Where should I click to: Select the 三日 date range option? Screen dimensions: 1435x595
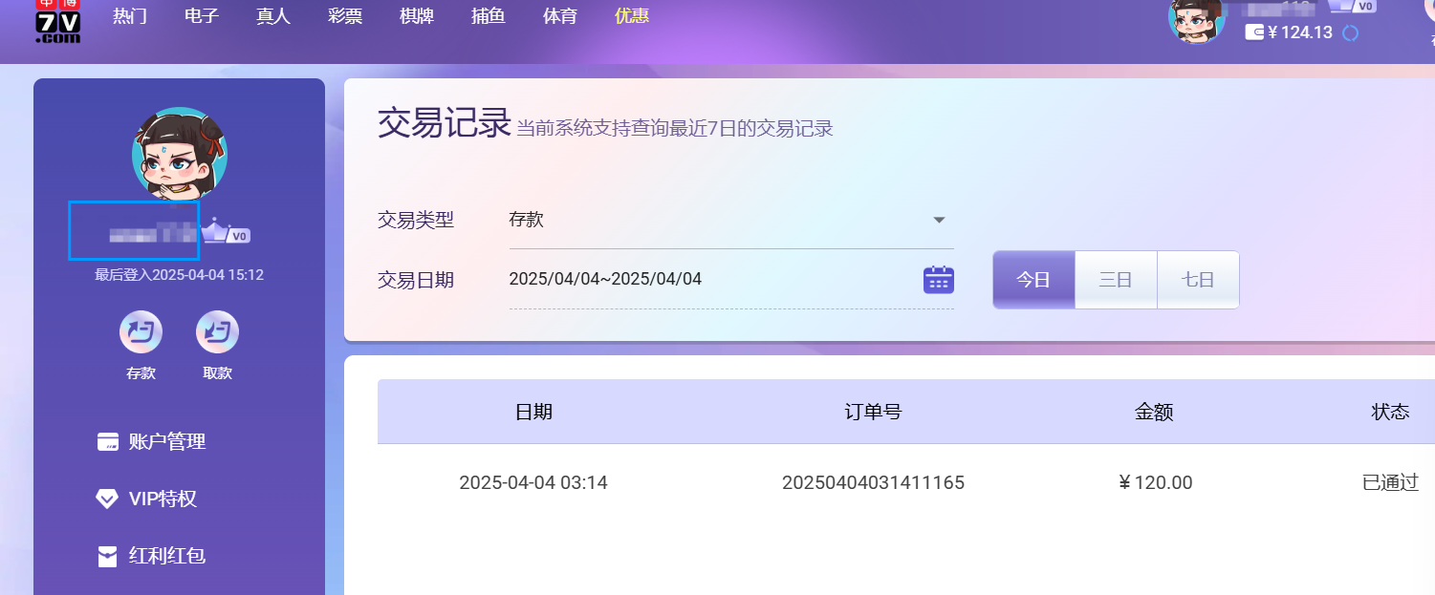pos(1116,280)
